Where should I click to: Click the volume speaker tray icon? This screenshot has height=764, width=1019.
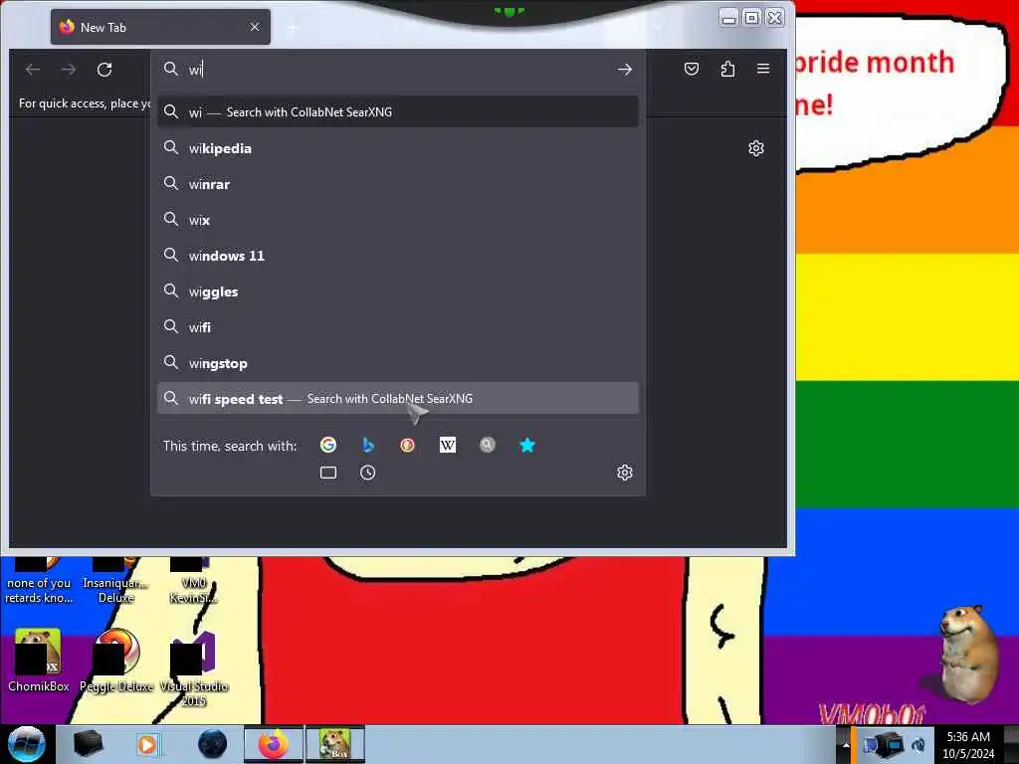click(x=918, y=745)
